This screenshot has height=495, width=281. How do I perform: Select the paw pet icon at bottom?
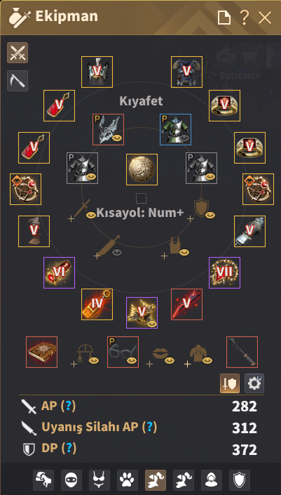click(x=128, y=480)
